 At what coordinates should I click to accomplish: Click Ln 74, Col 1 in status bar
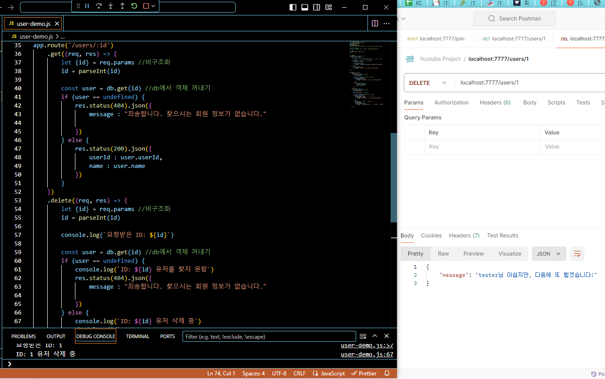click(221, 374)
